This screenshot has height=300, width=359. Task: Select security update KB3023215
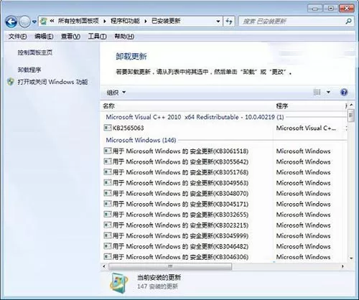coord(225,225)
